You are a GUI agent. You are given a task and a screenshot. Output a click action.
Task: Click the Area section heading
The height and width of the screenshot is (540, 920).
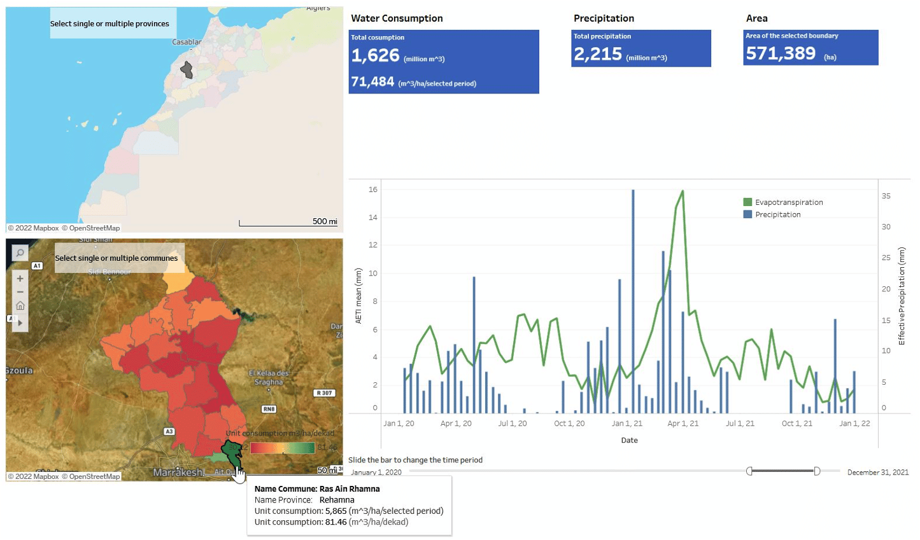coord(756,18)
